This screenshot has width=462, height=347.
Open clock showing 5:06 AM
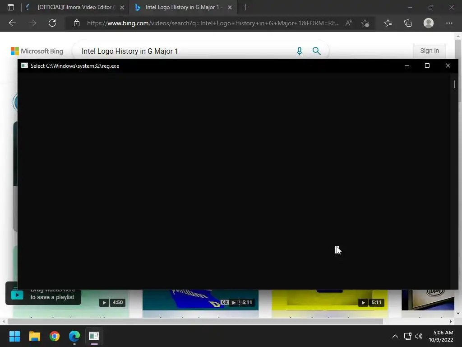[441, 336]
